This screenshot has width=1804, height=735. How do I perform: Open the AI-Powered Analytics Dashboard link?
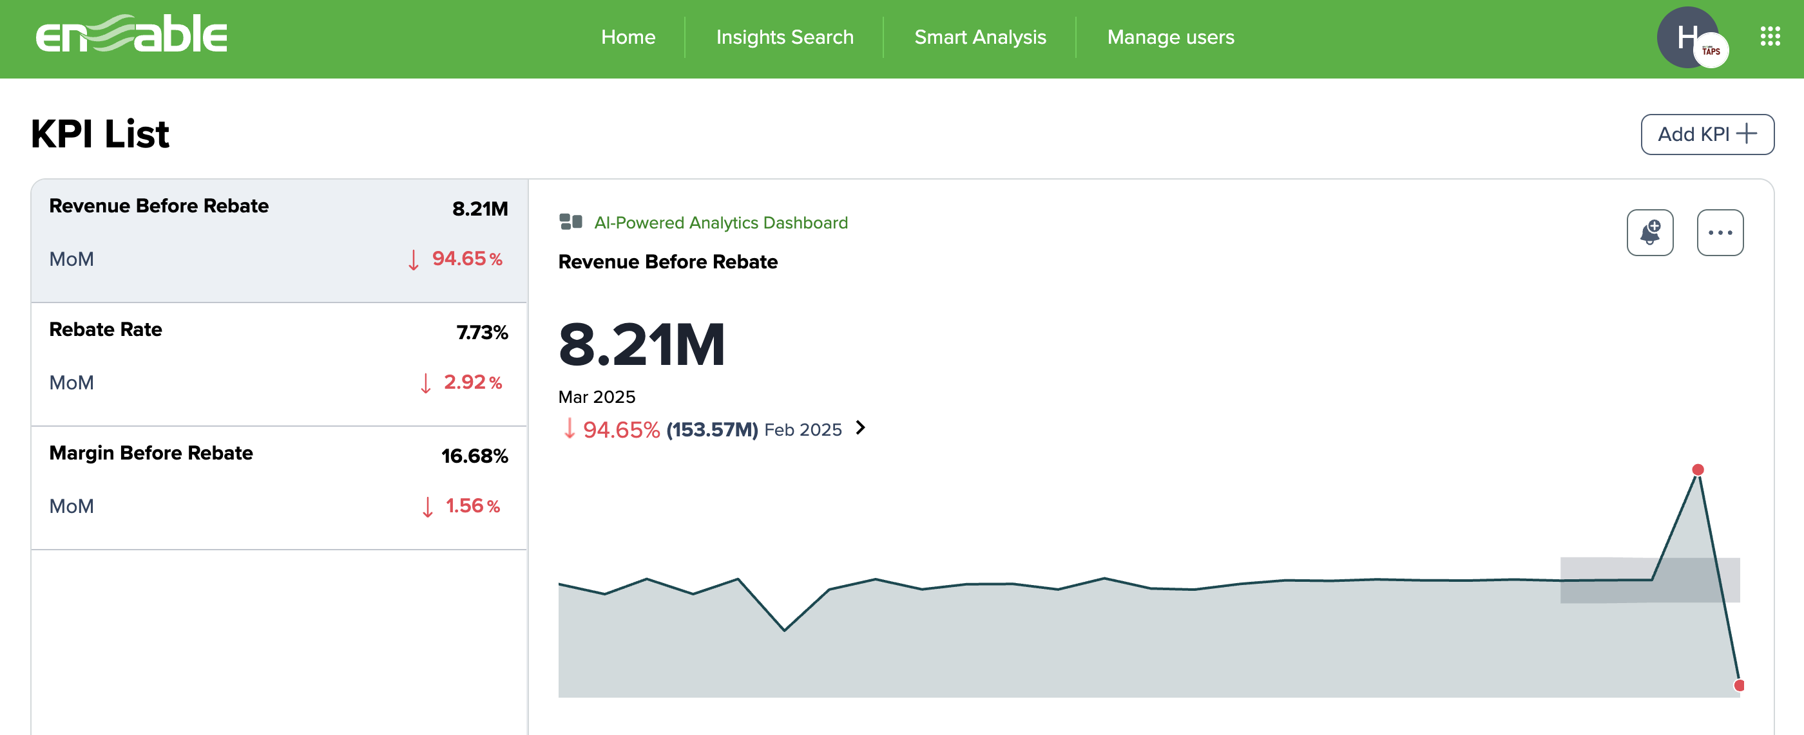(x=722, y=223)
